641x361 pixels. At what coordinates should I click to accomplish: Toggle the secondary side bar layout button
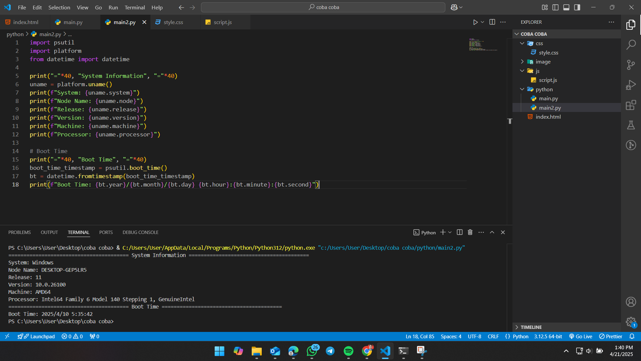coord(577,7)
